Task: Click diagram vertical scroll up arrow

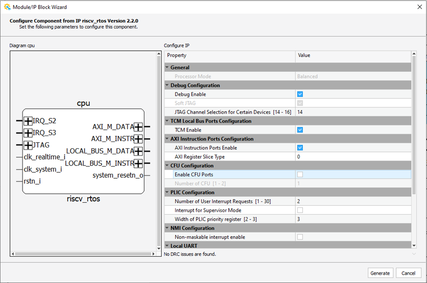Action: click(x=159, y=54)
